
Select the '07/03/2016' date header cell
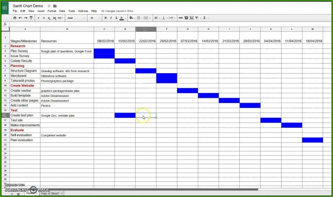coord(187,38)
